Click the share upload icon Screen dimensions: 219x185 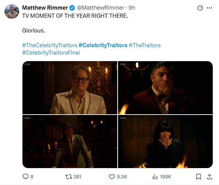(209, 176)
